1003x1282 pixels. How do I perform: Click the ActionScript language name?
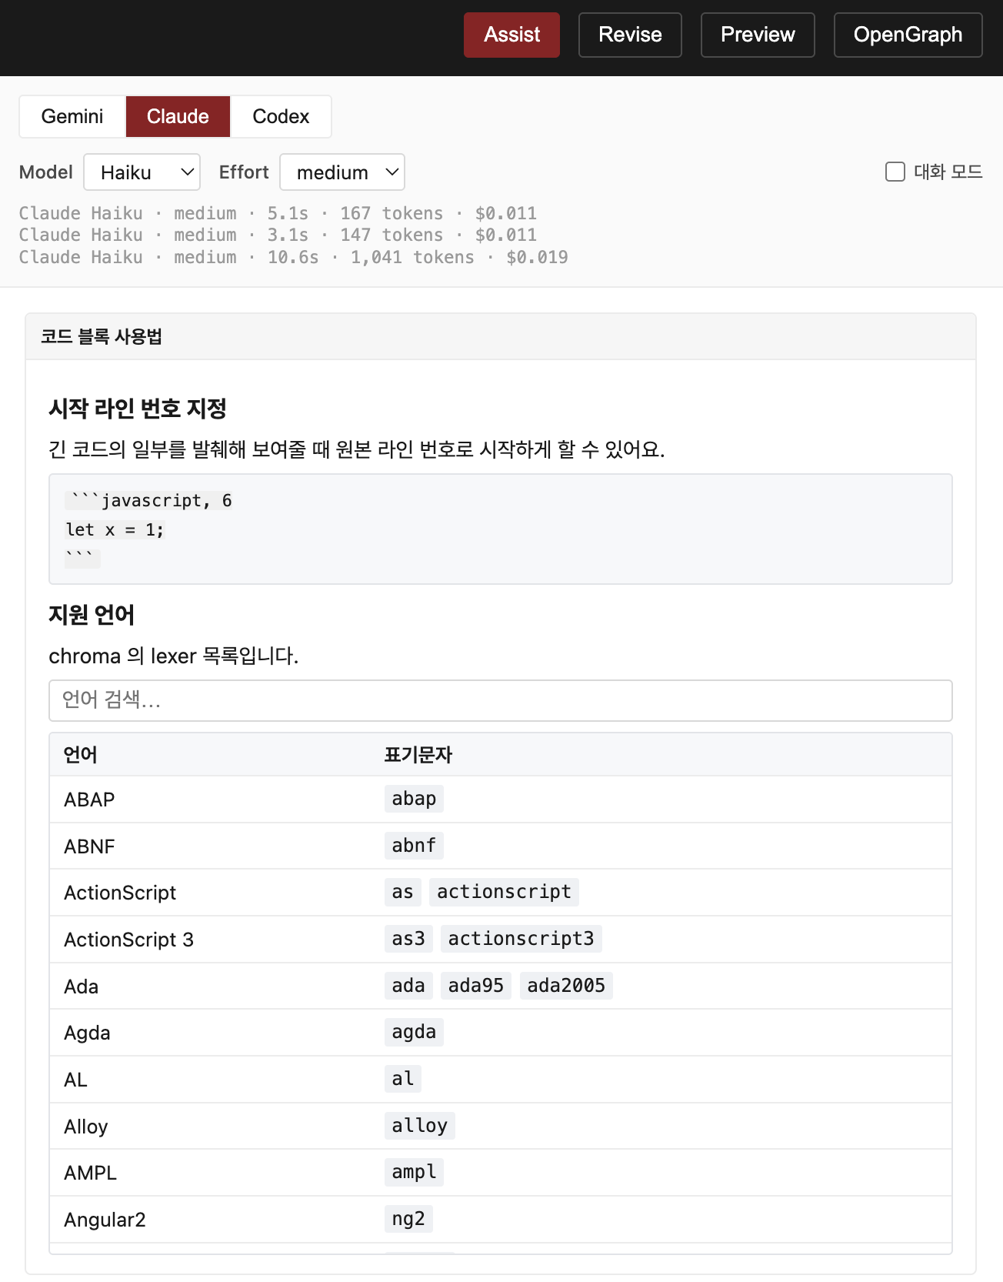point(120,893)
